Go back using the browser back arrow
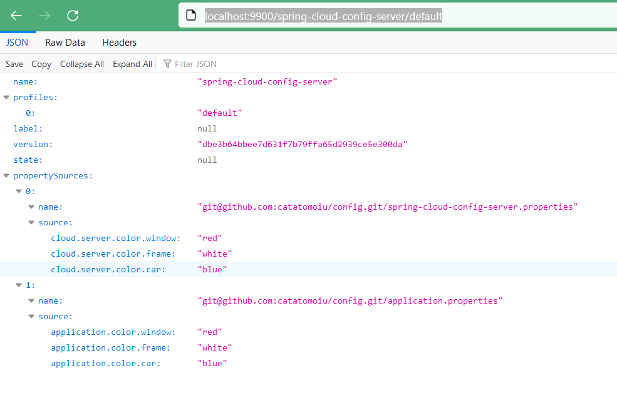This screenshot has width=617, height=395. tap(16, 16)
